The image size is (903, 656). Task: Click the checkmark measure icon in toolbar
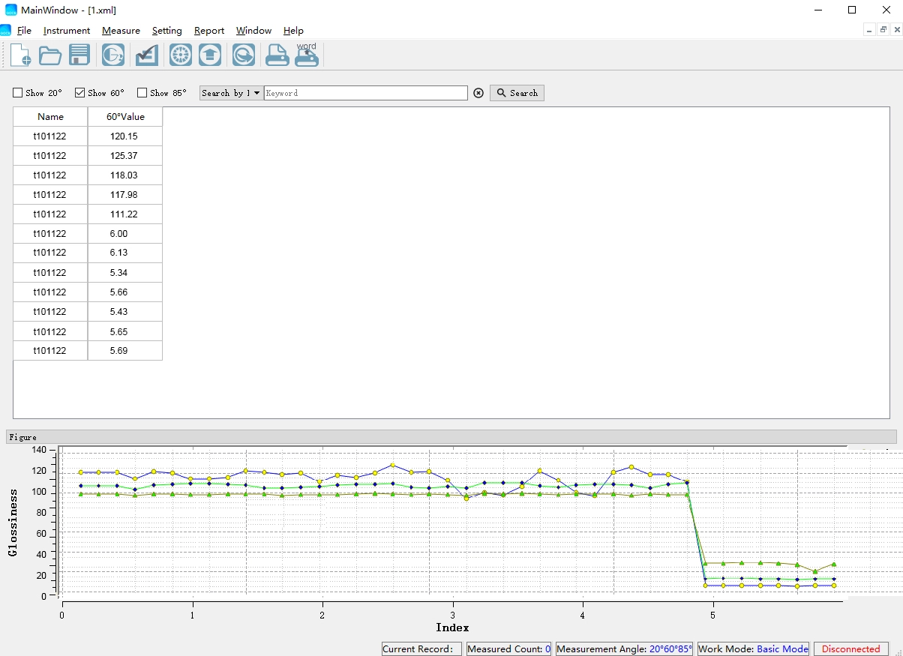[x=146, y=55]
